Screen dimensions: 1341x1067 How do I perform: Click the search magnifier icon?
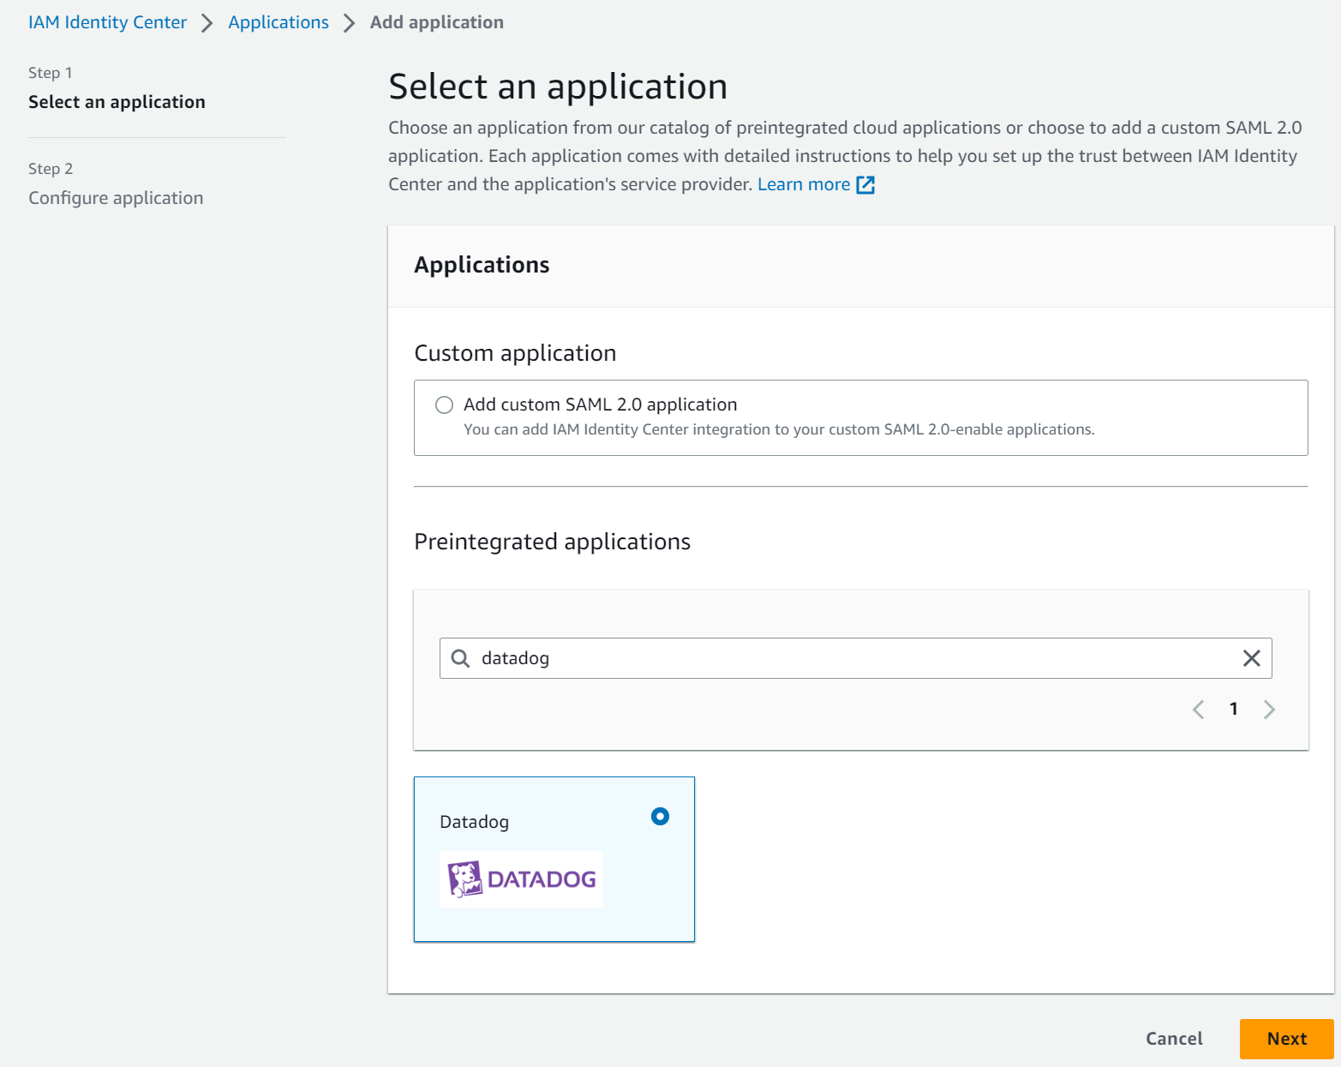tap(461, 658)
